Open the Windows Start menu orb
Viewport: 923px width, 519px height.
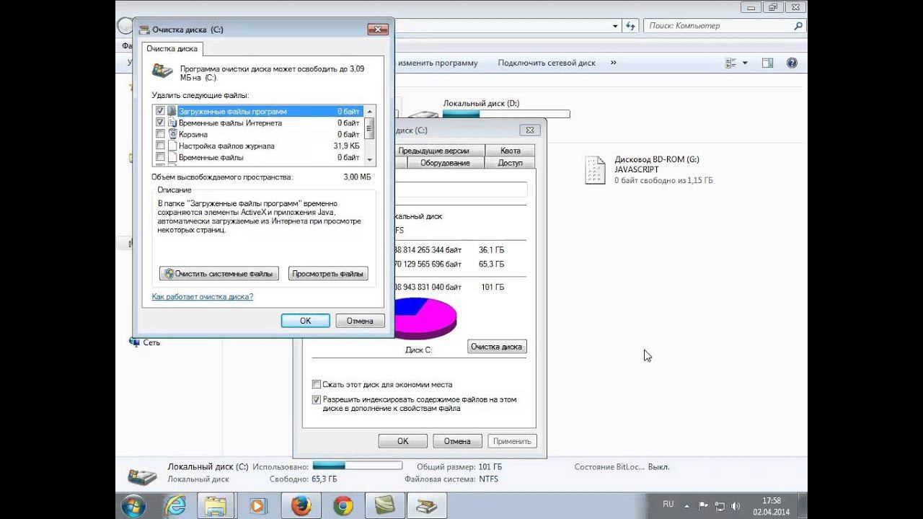coord(133,506)
